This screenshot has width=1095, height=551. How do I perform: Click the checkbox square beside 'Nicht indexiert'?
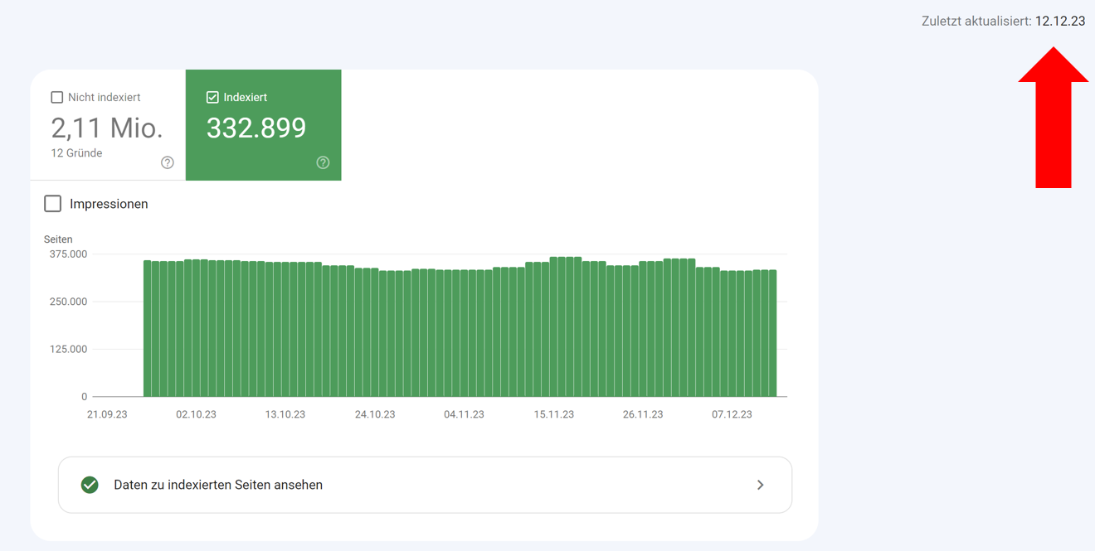tap(56, 96)
